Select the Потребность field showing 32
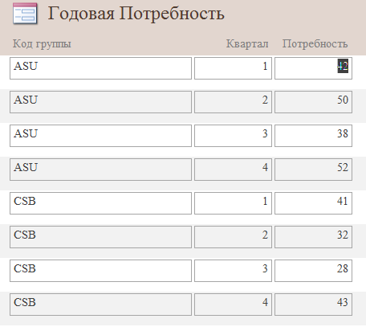Screen dimensions: 366x327 (x=313, y=237)
